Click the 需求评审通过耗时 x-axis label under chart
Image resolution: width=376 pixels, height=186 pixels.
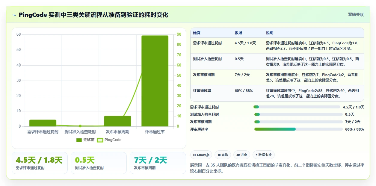tap(43, 132)
